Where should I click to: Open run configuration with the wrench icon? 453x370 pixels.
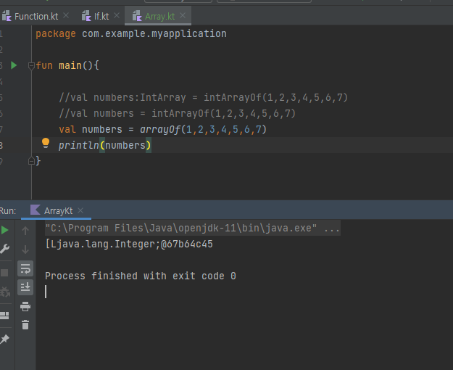tap(4, 249)
